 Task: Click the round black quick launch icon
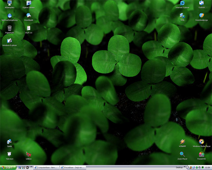pyautogui.click(x=27, y=168)
